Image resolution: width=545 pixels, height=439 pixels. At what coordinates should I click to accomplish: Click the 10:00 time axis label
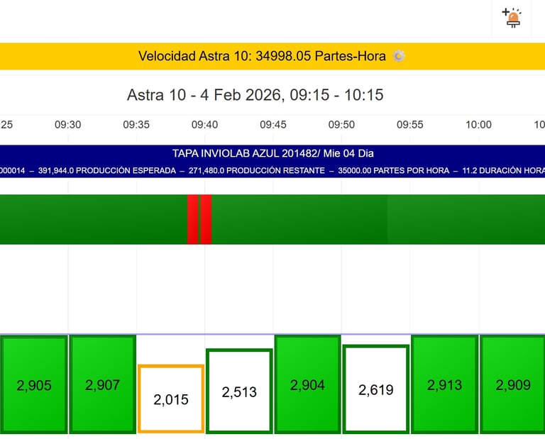(x=478, y=125)
